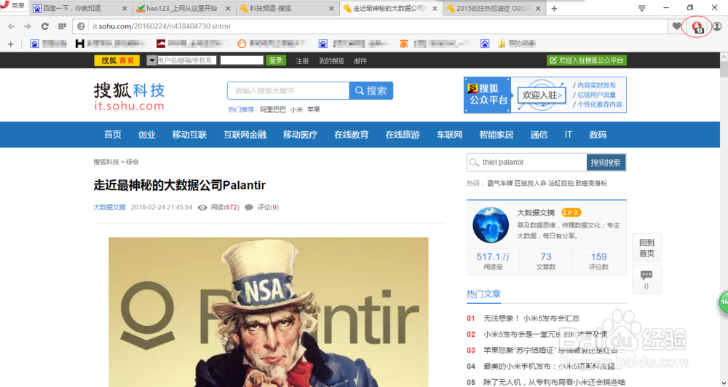Open the 菜单 browser menu
The image size is (728, 387).
pos(13,6)
